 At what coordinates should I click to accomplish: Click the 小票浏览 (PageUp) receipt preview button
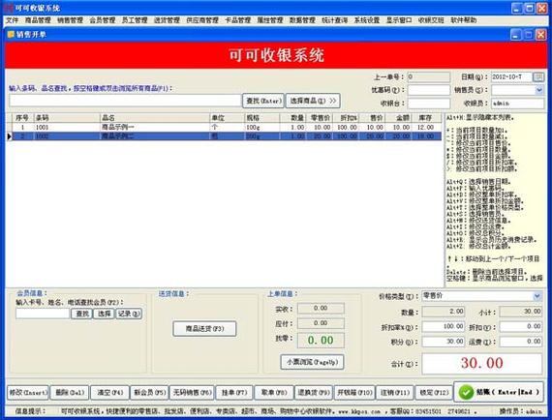(312, 362)
